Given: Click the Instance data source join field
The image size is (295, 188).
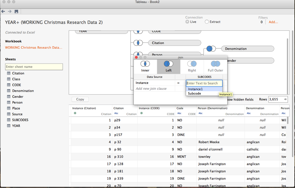Looking at the screenshot, I should 154,83.
